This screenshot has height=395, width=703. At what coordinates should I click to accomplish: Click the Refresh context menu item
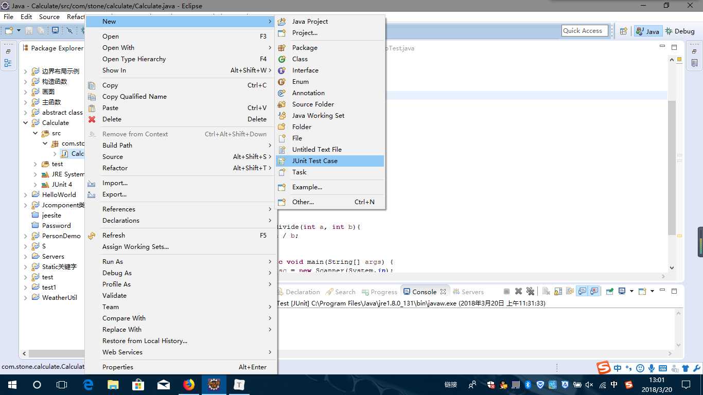(x=181, y=236)
